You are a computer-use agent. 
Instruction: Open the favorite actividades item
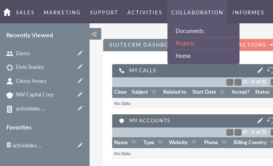27,145
